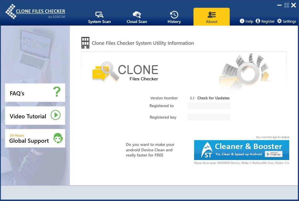The width and height of the screenshot is (299, 201).
Task: Click the ST Cleaner logo icon
Action: (x=207, y=150)
